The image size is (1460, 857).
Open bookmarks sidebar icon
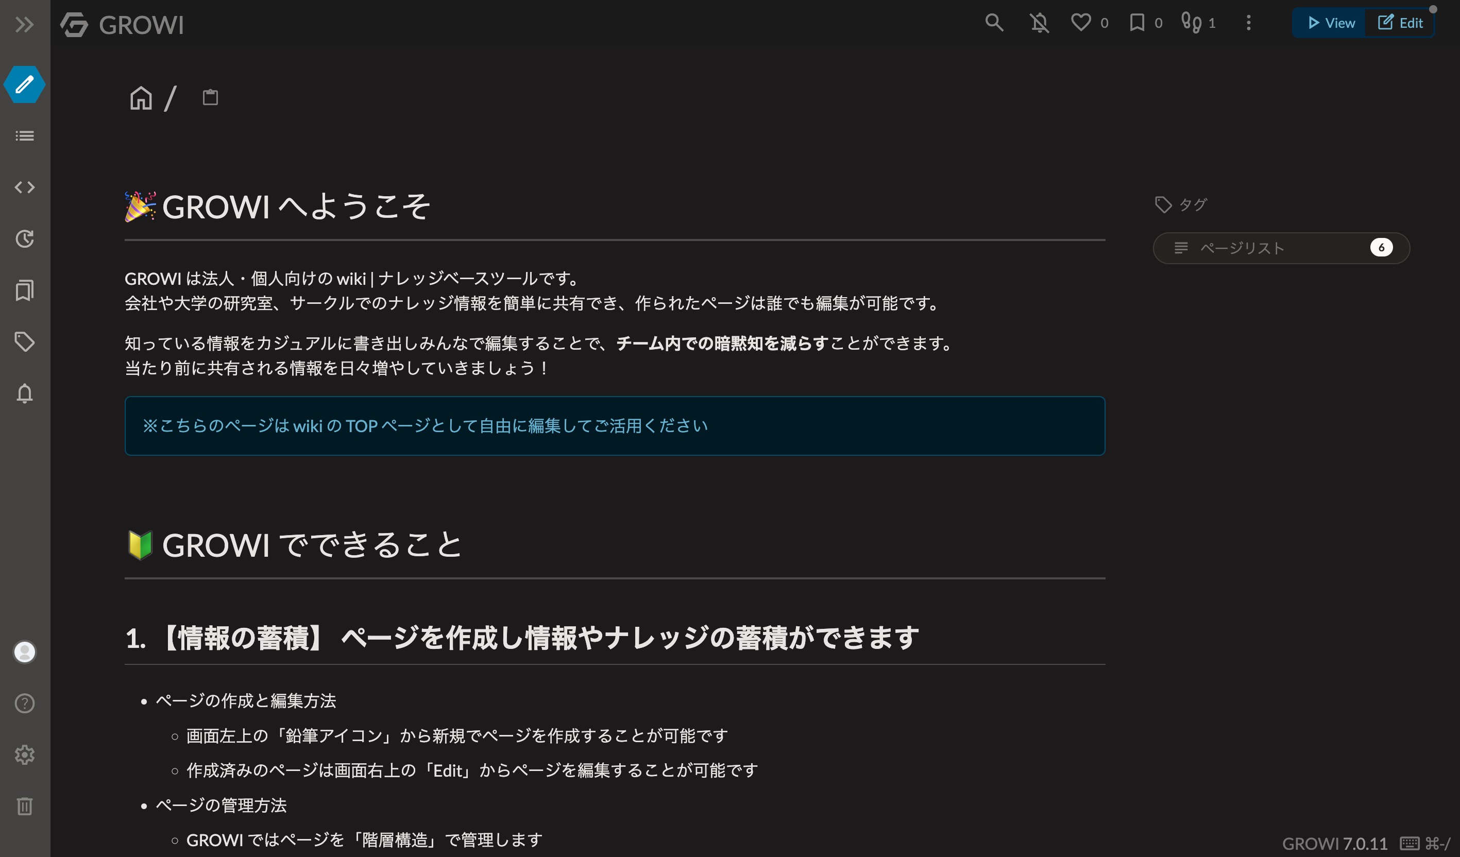[24, 290]
